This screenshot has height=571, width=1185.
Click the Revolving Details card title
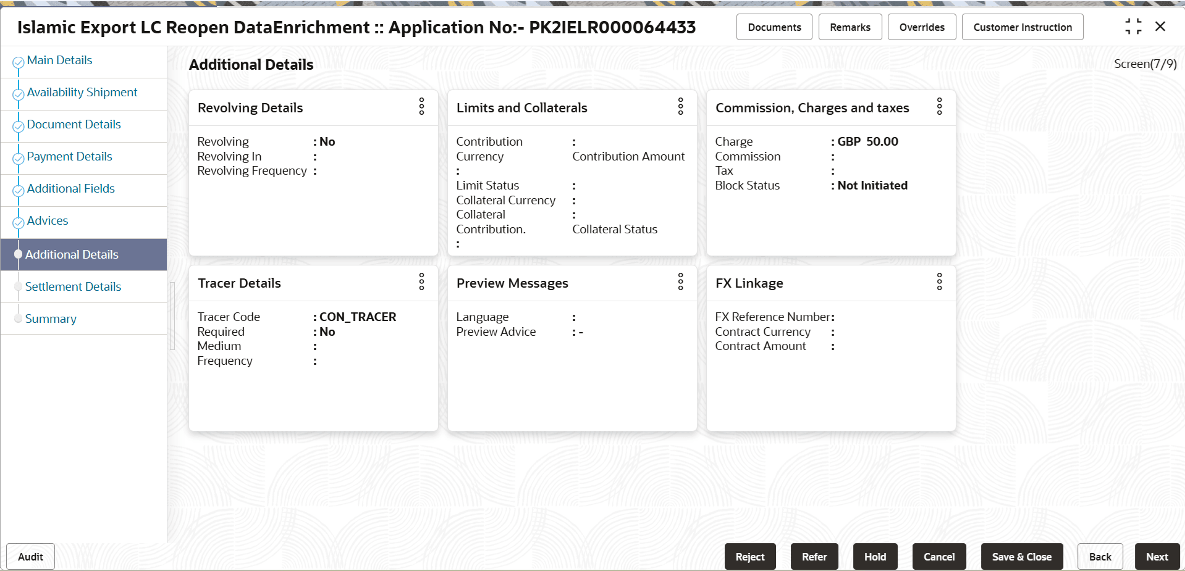tap(250, 107)
